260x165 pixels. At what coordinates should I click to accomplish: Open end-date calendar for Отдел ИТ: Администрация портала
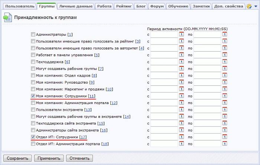[x=225, y=144]
